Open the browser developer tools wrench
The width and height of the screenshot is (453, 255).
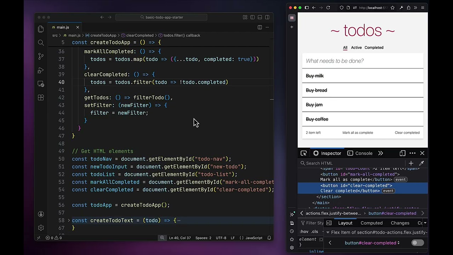click(401, 8)
